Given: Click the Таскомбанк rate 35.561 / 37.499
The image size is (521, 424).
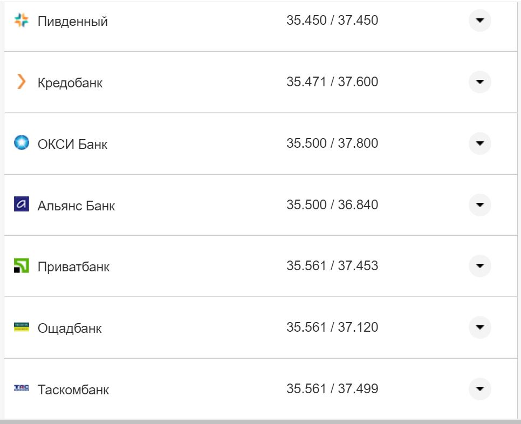Looking at the screenshot, I should pos(332,389).
